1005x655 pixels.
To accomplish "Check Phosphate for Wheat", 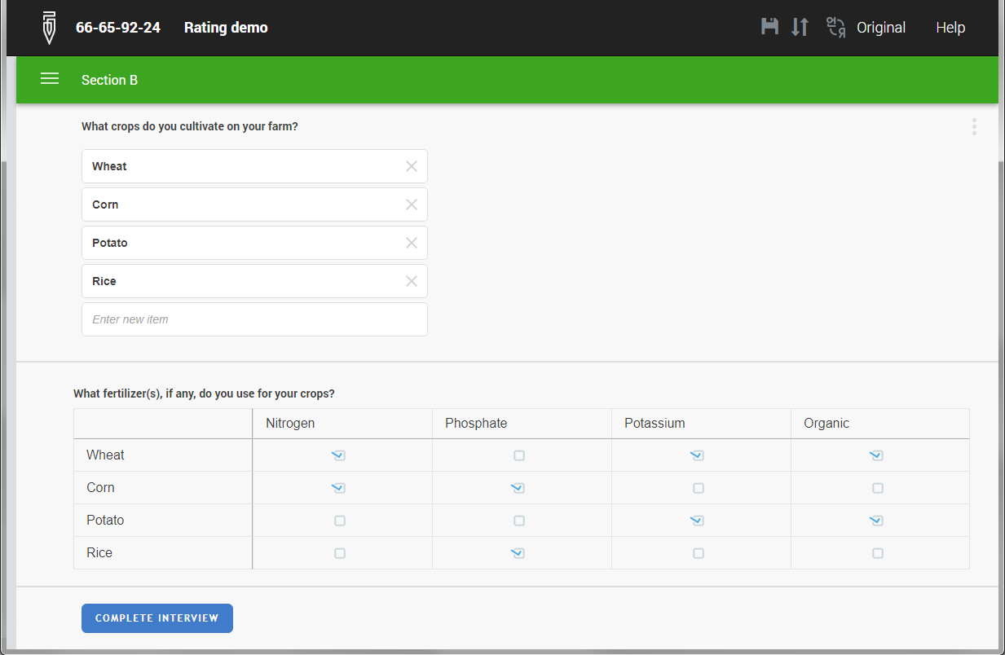I will tap(519, 455).
